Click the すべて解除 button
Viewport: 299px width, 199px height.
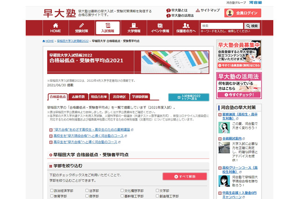pyautogui.click(x=185, y=177)
